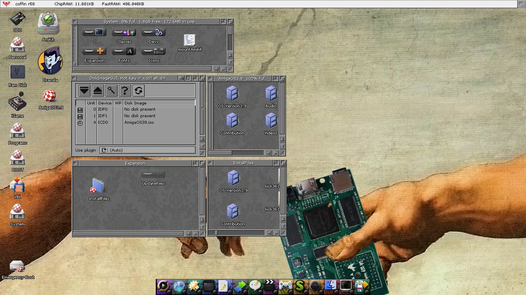Click the plugin cycle arrow button
The width and height of the screenshot is (526, 295).
point(104,150)
